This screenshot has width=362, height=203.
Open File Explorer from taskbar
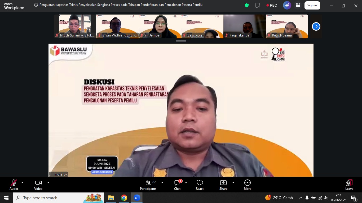click(x=111, y=198)
